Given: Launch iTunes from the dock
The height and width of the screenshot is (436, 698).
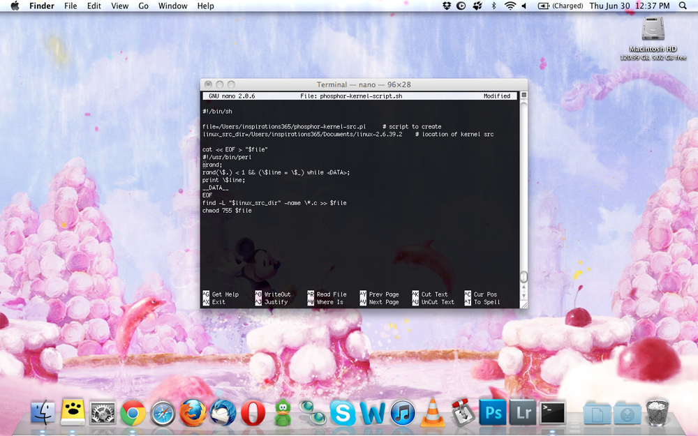Looking at the screenshot, I should (403, 413).
